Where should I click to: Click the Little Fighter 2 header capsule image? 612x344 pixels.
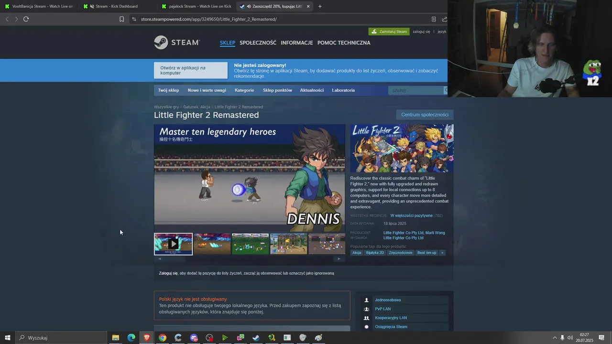[x=402, y=148]
